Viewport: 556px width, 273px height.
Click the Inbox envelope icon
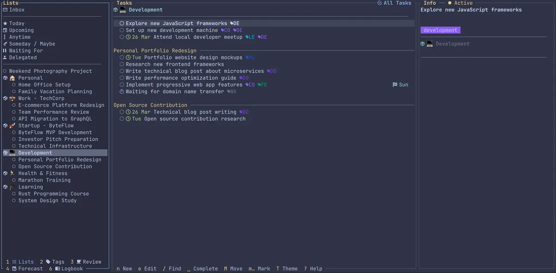(x=5, y=10)
